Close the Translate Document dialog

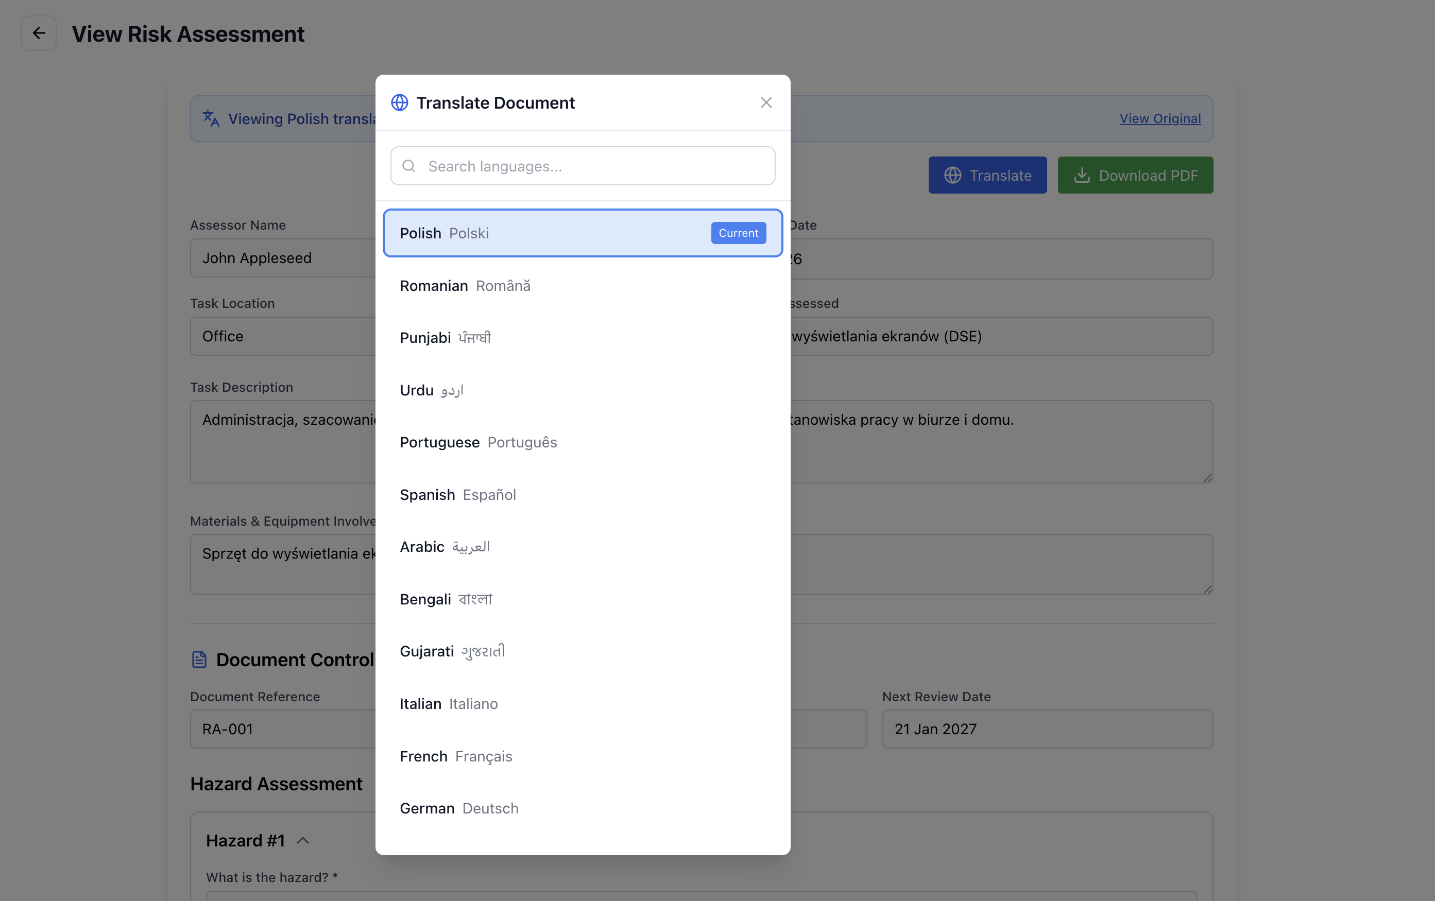[x=766, y=102]
